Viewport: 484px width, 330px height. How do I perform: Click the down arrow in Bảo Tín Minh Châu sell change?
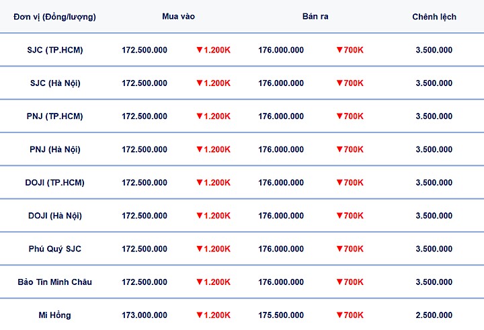(x=339, y=282)
